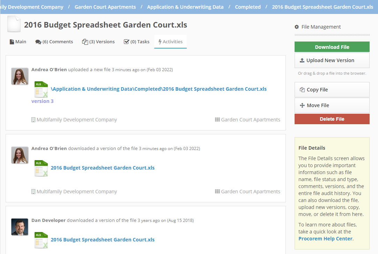Open the uploaded file path link
The image size is (378, 254).
point(158,89)
